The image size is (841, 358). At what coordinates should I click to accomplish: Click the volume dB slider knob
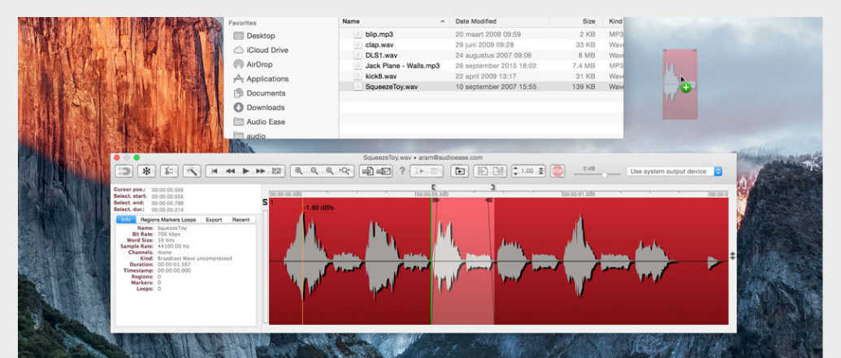pyautogui.click(x=604, y=175)
